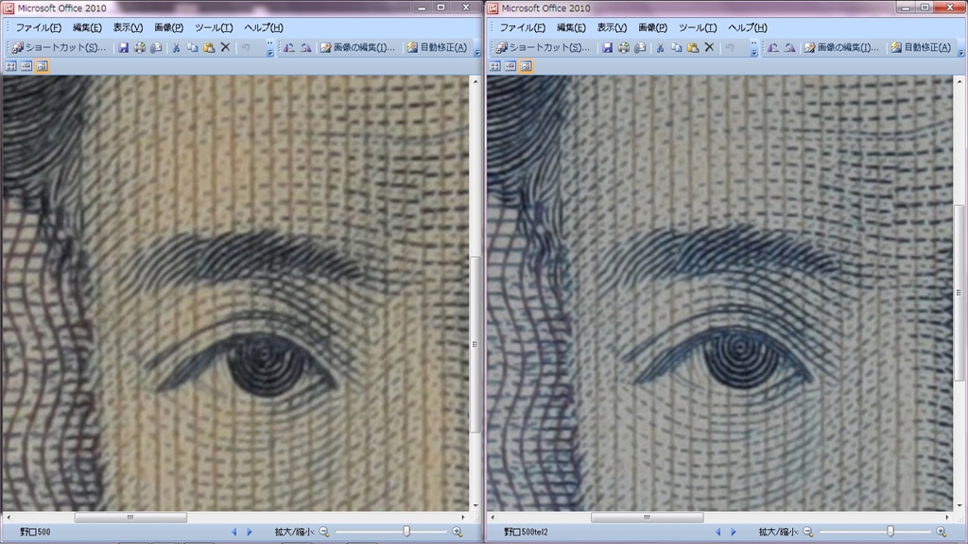Click Delete X icon in right window

point(709,47)
